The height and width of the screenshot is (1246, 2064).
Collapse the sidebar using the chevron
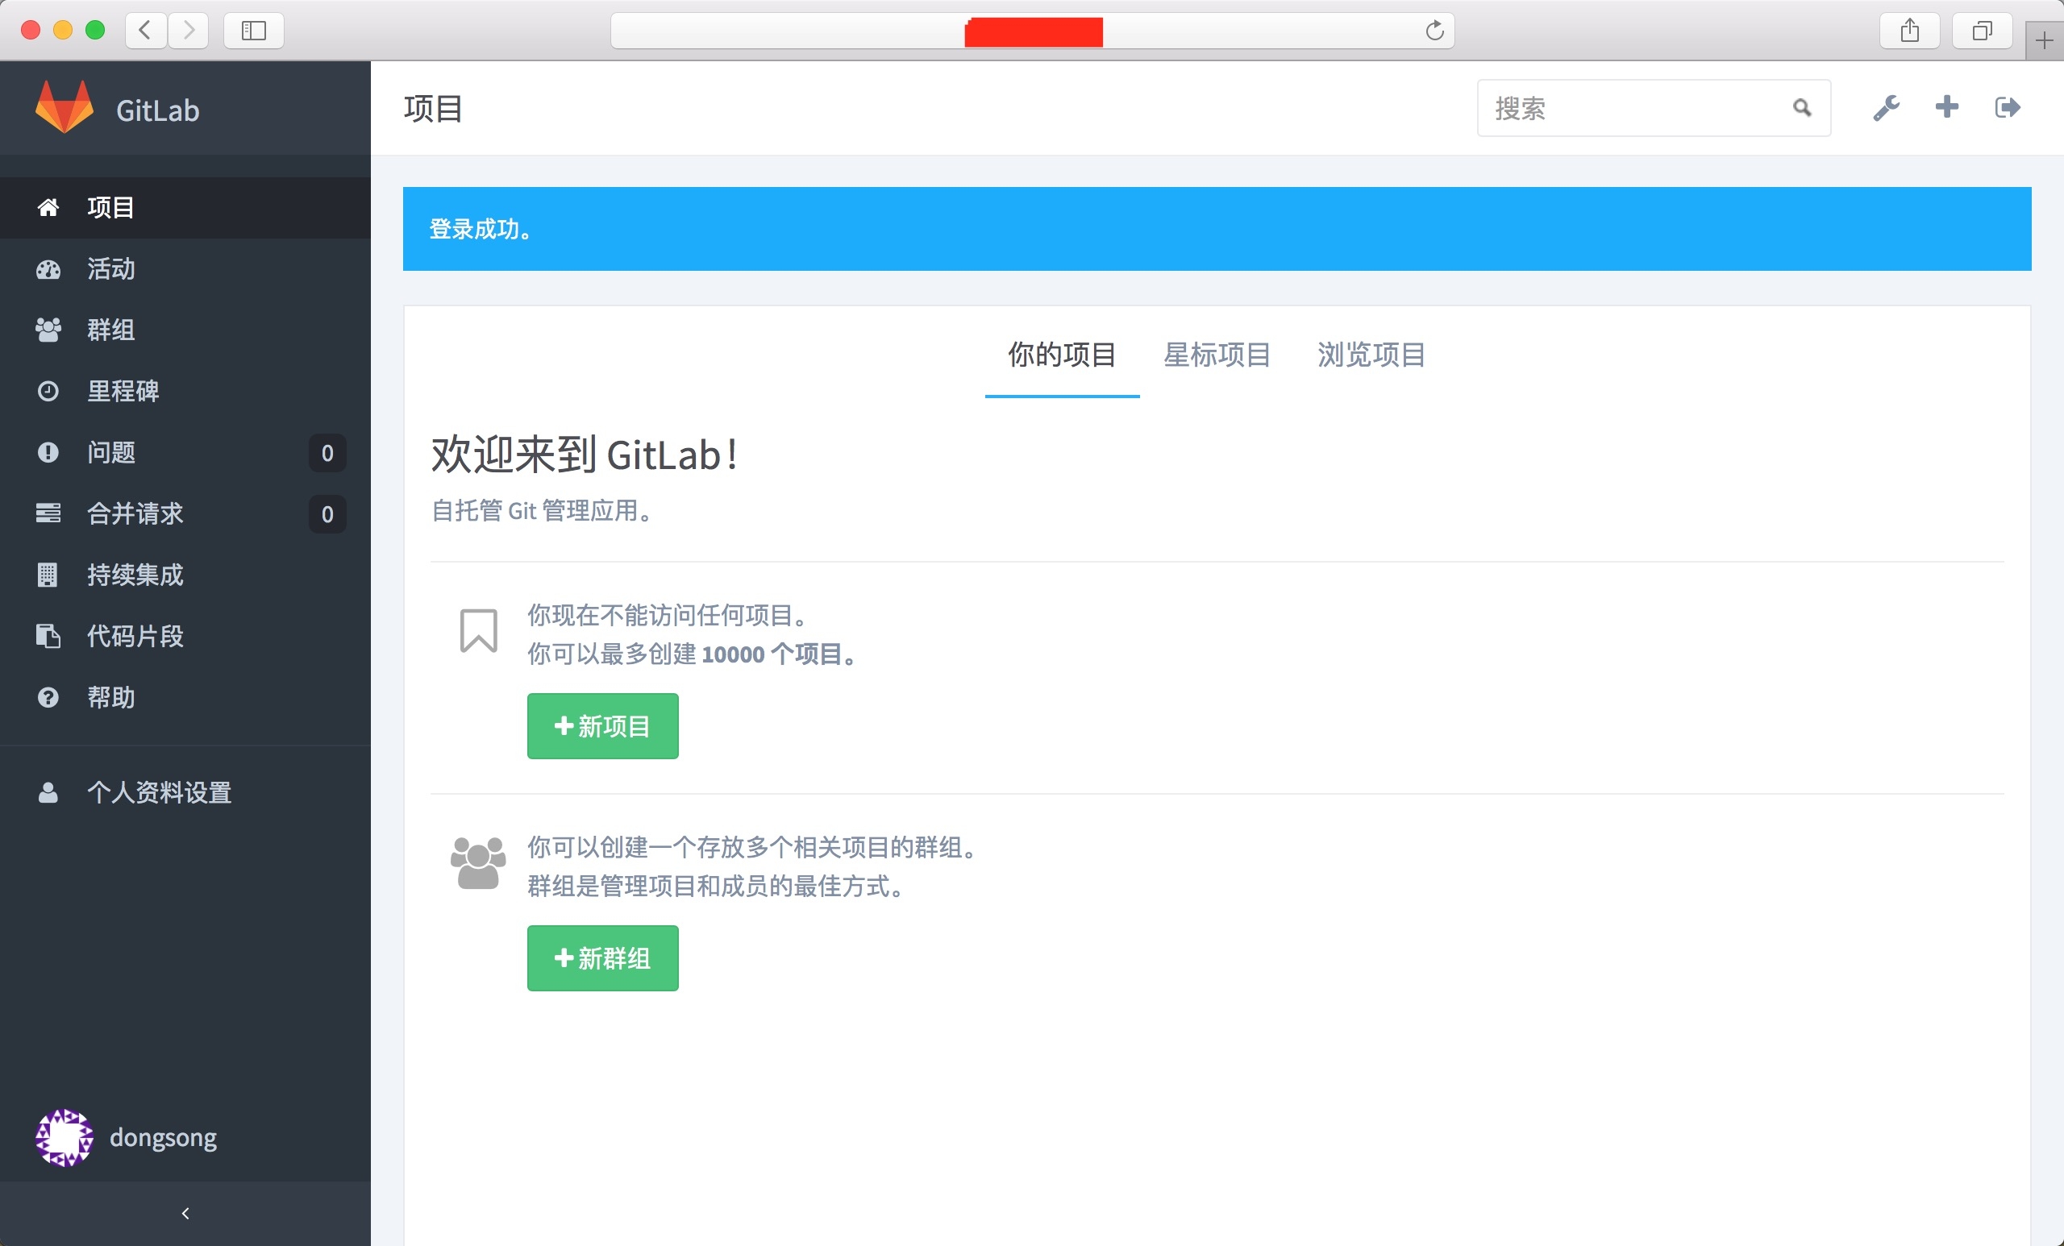click(185, 1212)
